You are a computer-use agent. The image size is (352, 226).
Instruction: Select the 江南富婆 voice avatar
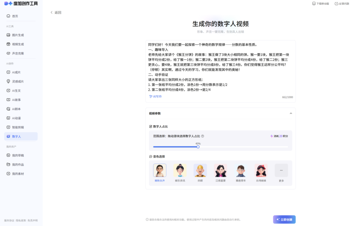pos(220,170)
